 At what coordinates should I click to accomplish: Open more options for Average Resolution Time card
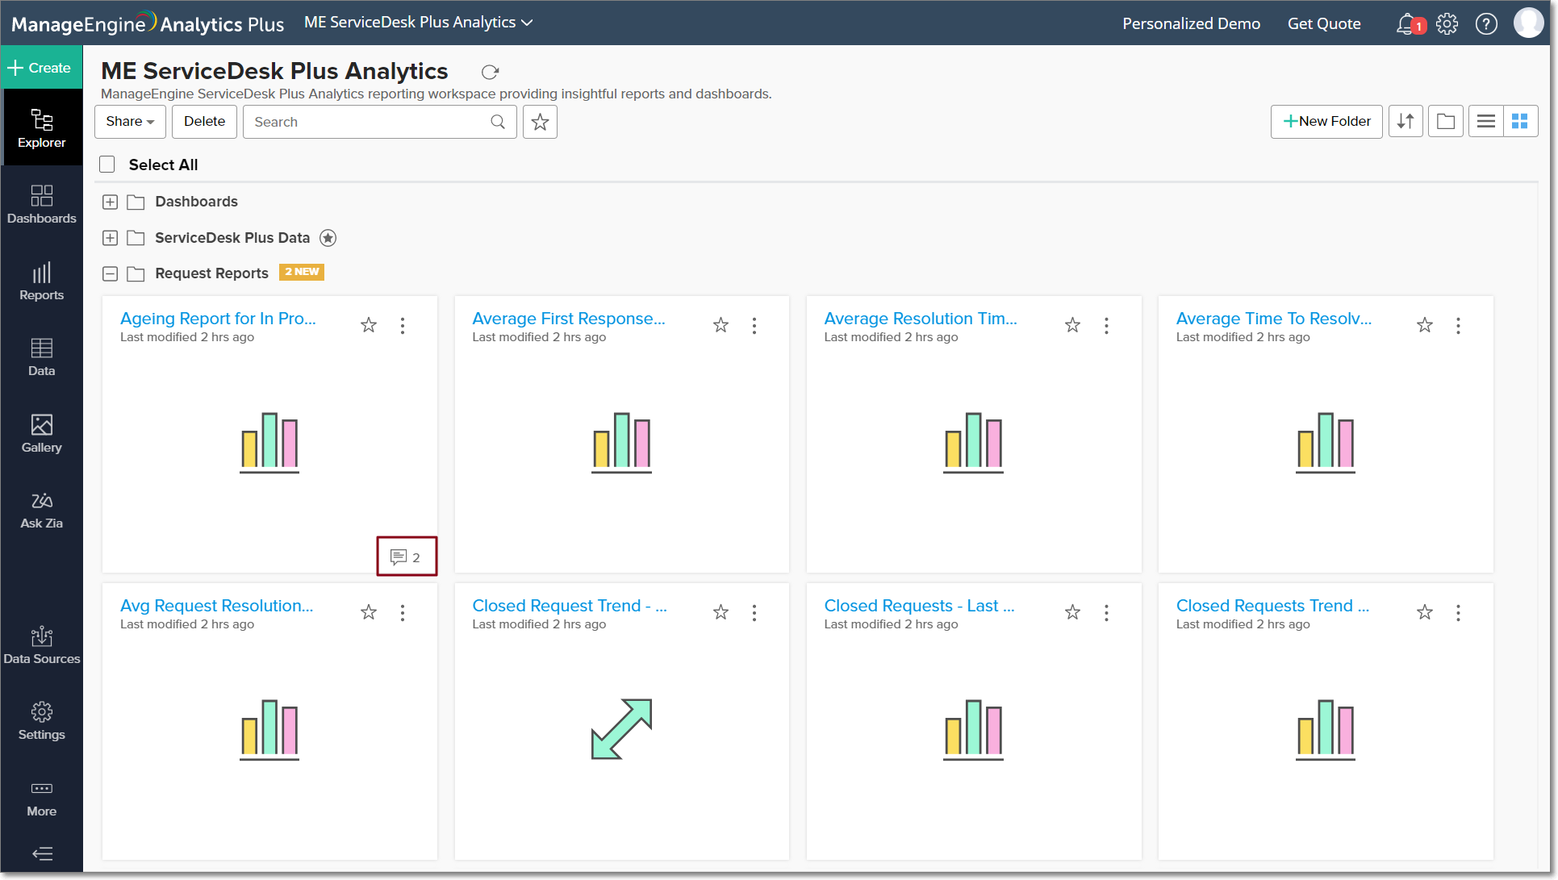click(1106, 326)
